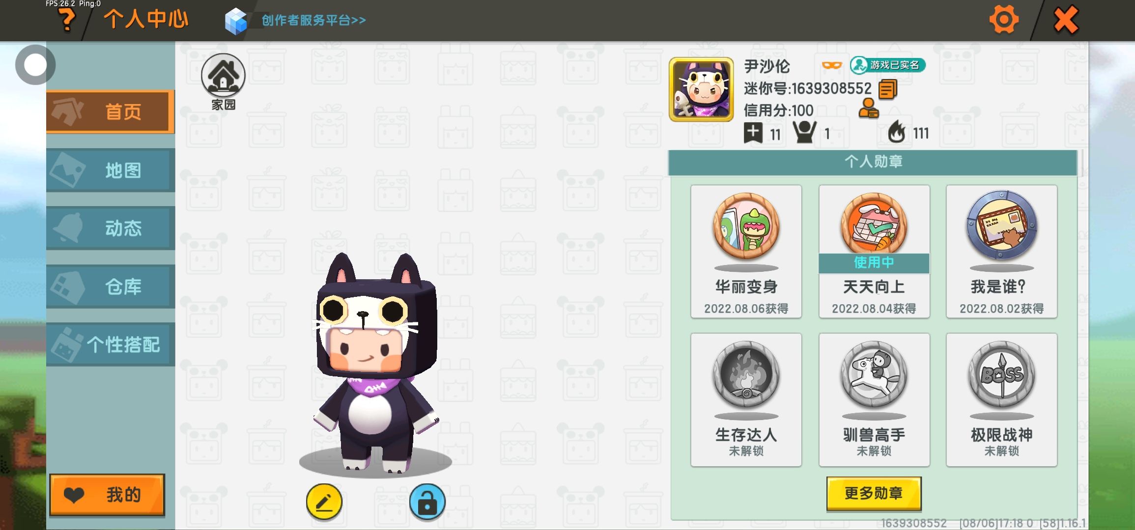Select the 首页 tab
1135x530 pixels.
coord(110,111)
